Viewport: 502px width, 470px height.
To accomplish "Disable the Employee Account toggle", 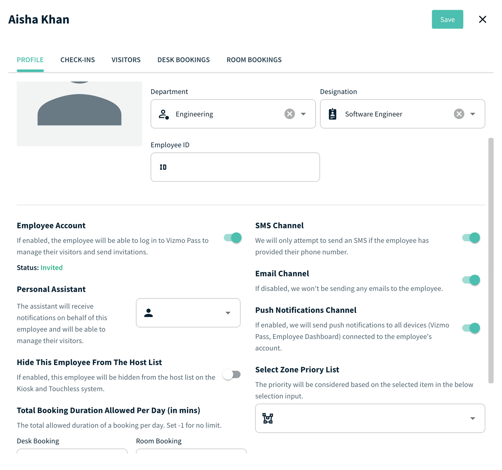I will point(232,238).
